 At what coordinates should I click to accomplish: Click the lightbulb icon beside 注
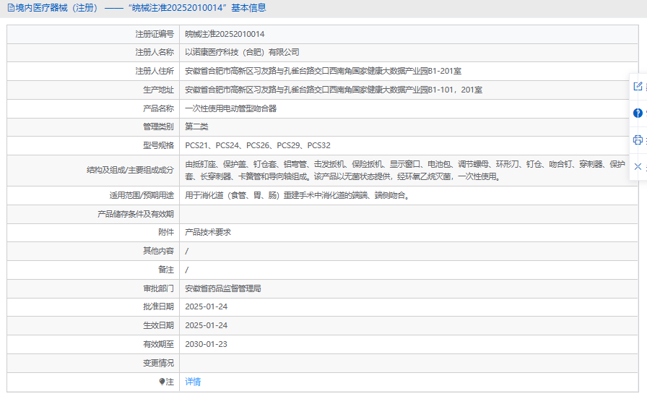point(162,382)
